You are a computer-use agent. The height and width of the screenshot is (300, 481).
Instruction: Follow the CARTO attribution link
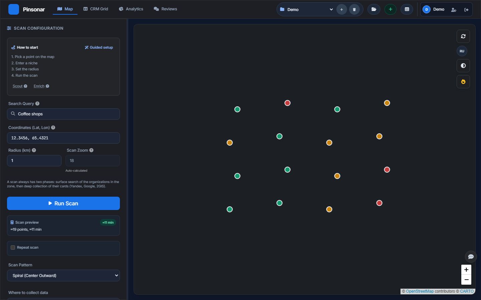467,291
